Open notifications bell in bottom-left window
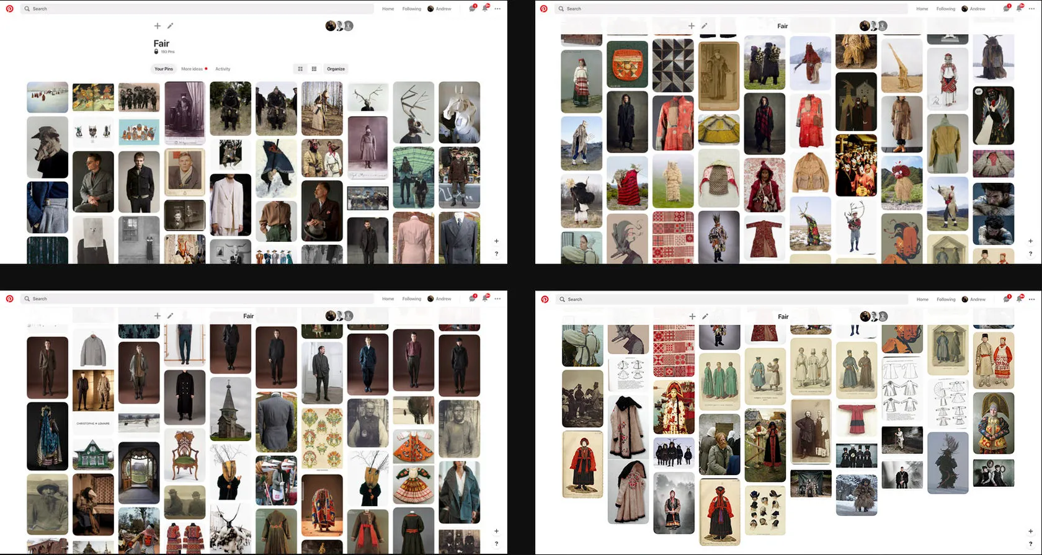 485,299
